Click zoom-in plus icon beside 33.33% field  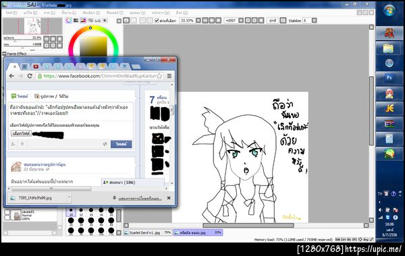coord(211,20)
